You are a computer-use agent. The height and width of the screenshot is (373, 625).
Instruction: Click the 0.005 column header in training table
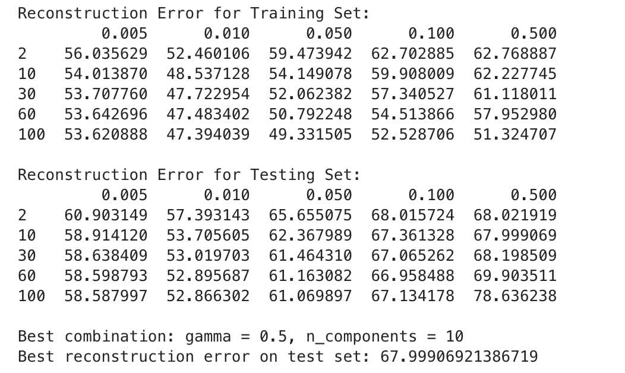pos(124,33)
